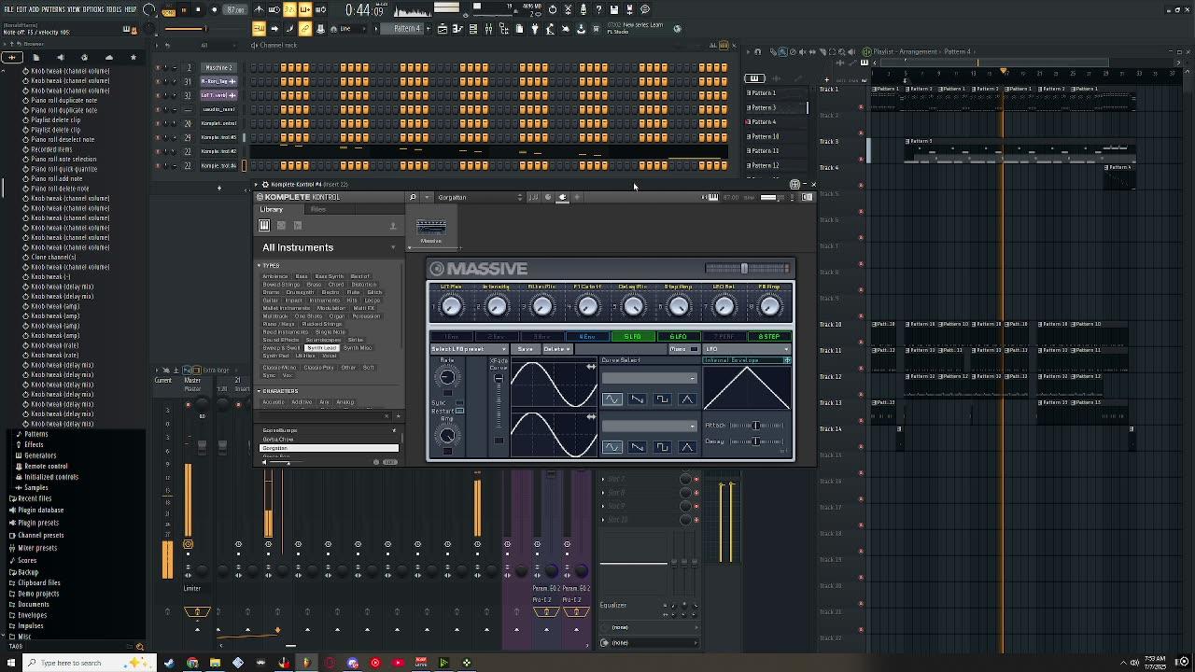
Task: Select triangle waveform button for lower curve
Action: click(x=687, y=447)
